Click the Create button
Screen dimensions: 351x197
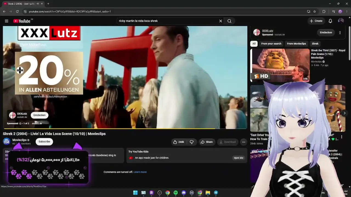[316, 21]
